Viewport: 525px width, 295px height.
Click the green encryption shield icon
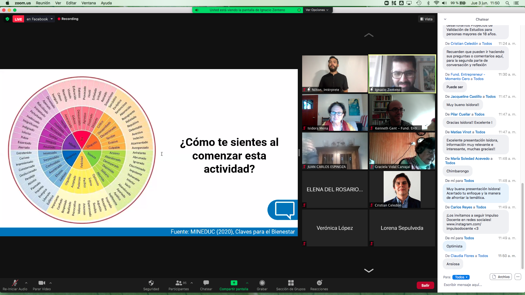click(x=7, y=19)
